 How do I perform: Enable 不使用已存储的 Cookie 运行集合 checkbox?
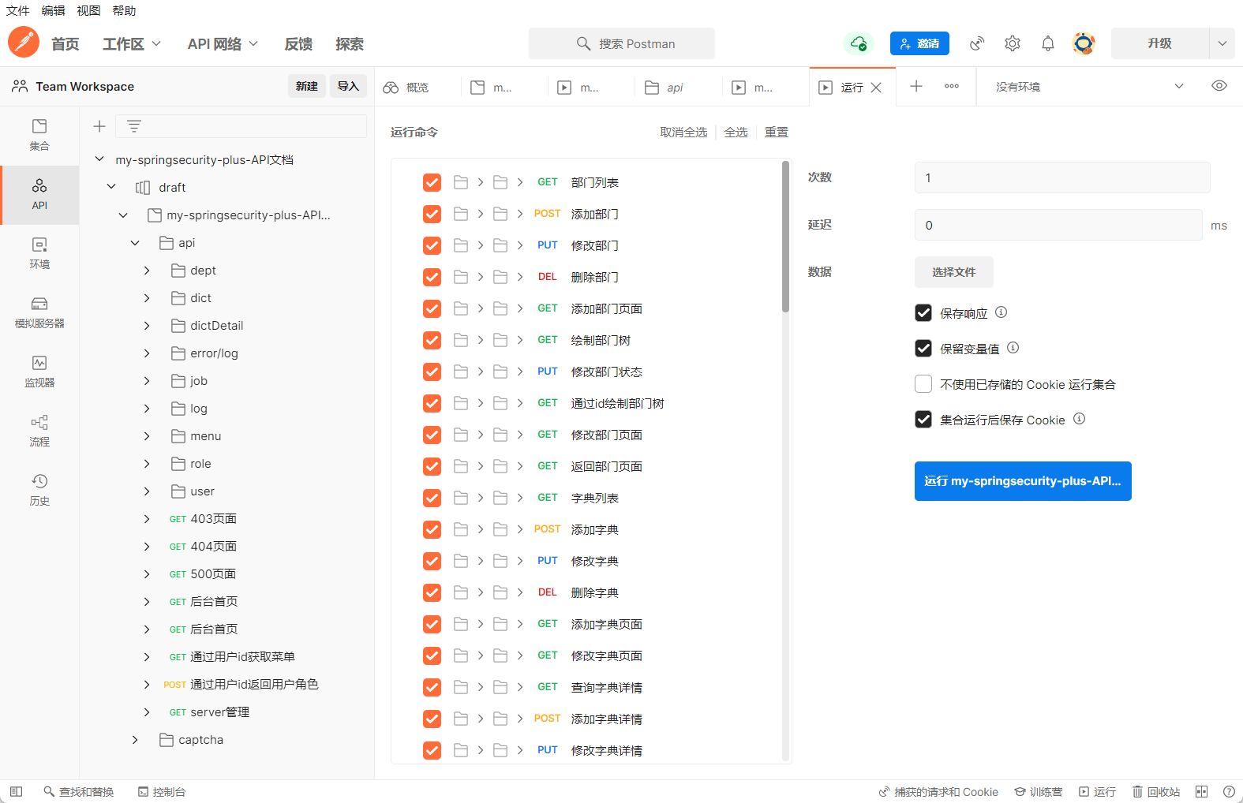(923, 384)
